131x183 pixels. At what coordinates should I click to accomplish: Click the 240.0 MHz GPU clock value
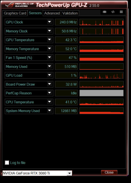[66, 22]
